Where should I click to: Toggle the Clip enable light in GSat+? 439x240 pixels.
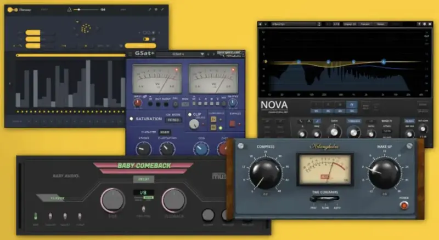point(190,114)
